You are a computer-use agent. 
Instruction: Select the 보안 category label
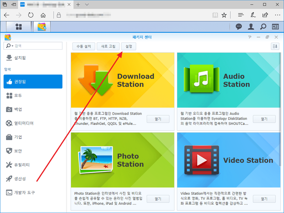(x=18, y=151)
